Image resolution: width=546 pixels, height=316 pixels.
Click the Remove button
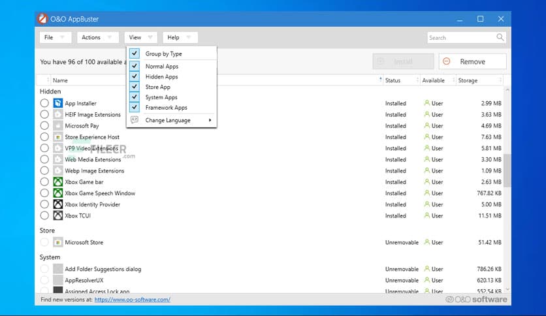pyautogui.click(x=473, y=61)
